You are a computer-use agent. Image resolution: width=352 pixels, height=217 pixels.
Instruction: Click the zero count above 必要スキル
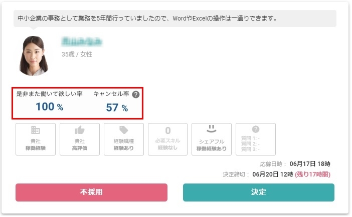coord(168,130)
